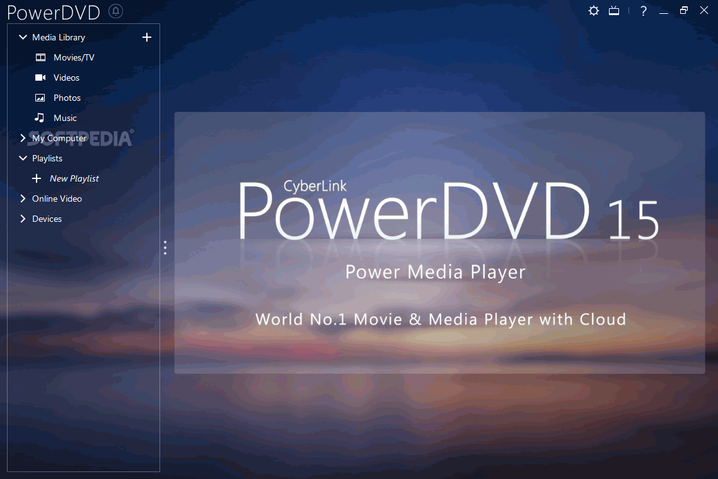
Task: Click the sidebar collapse handle with three dots
Action: [165, 248]
